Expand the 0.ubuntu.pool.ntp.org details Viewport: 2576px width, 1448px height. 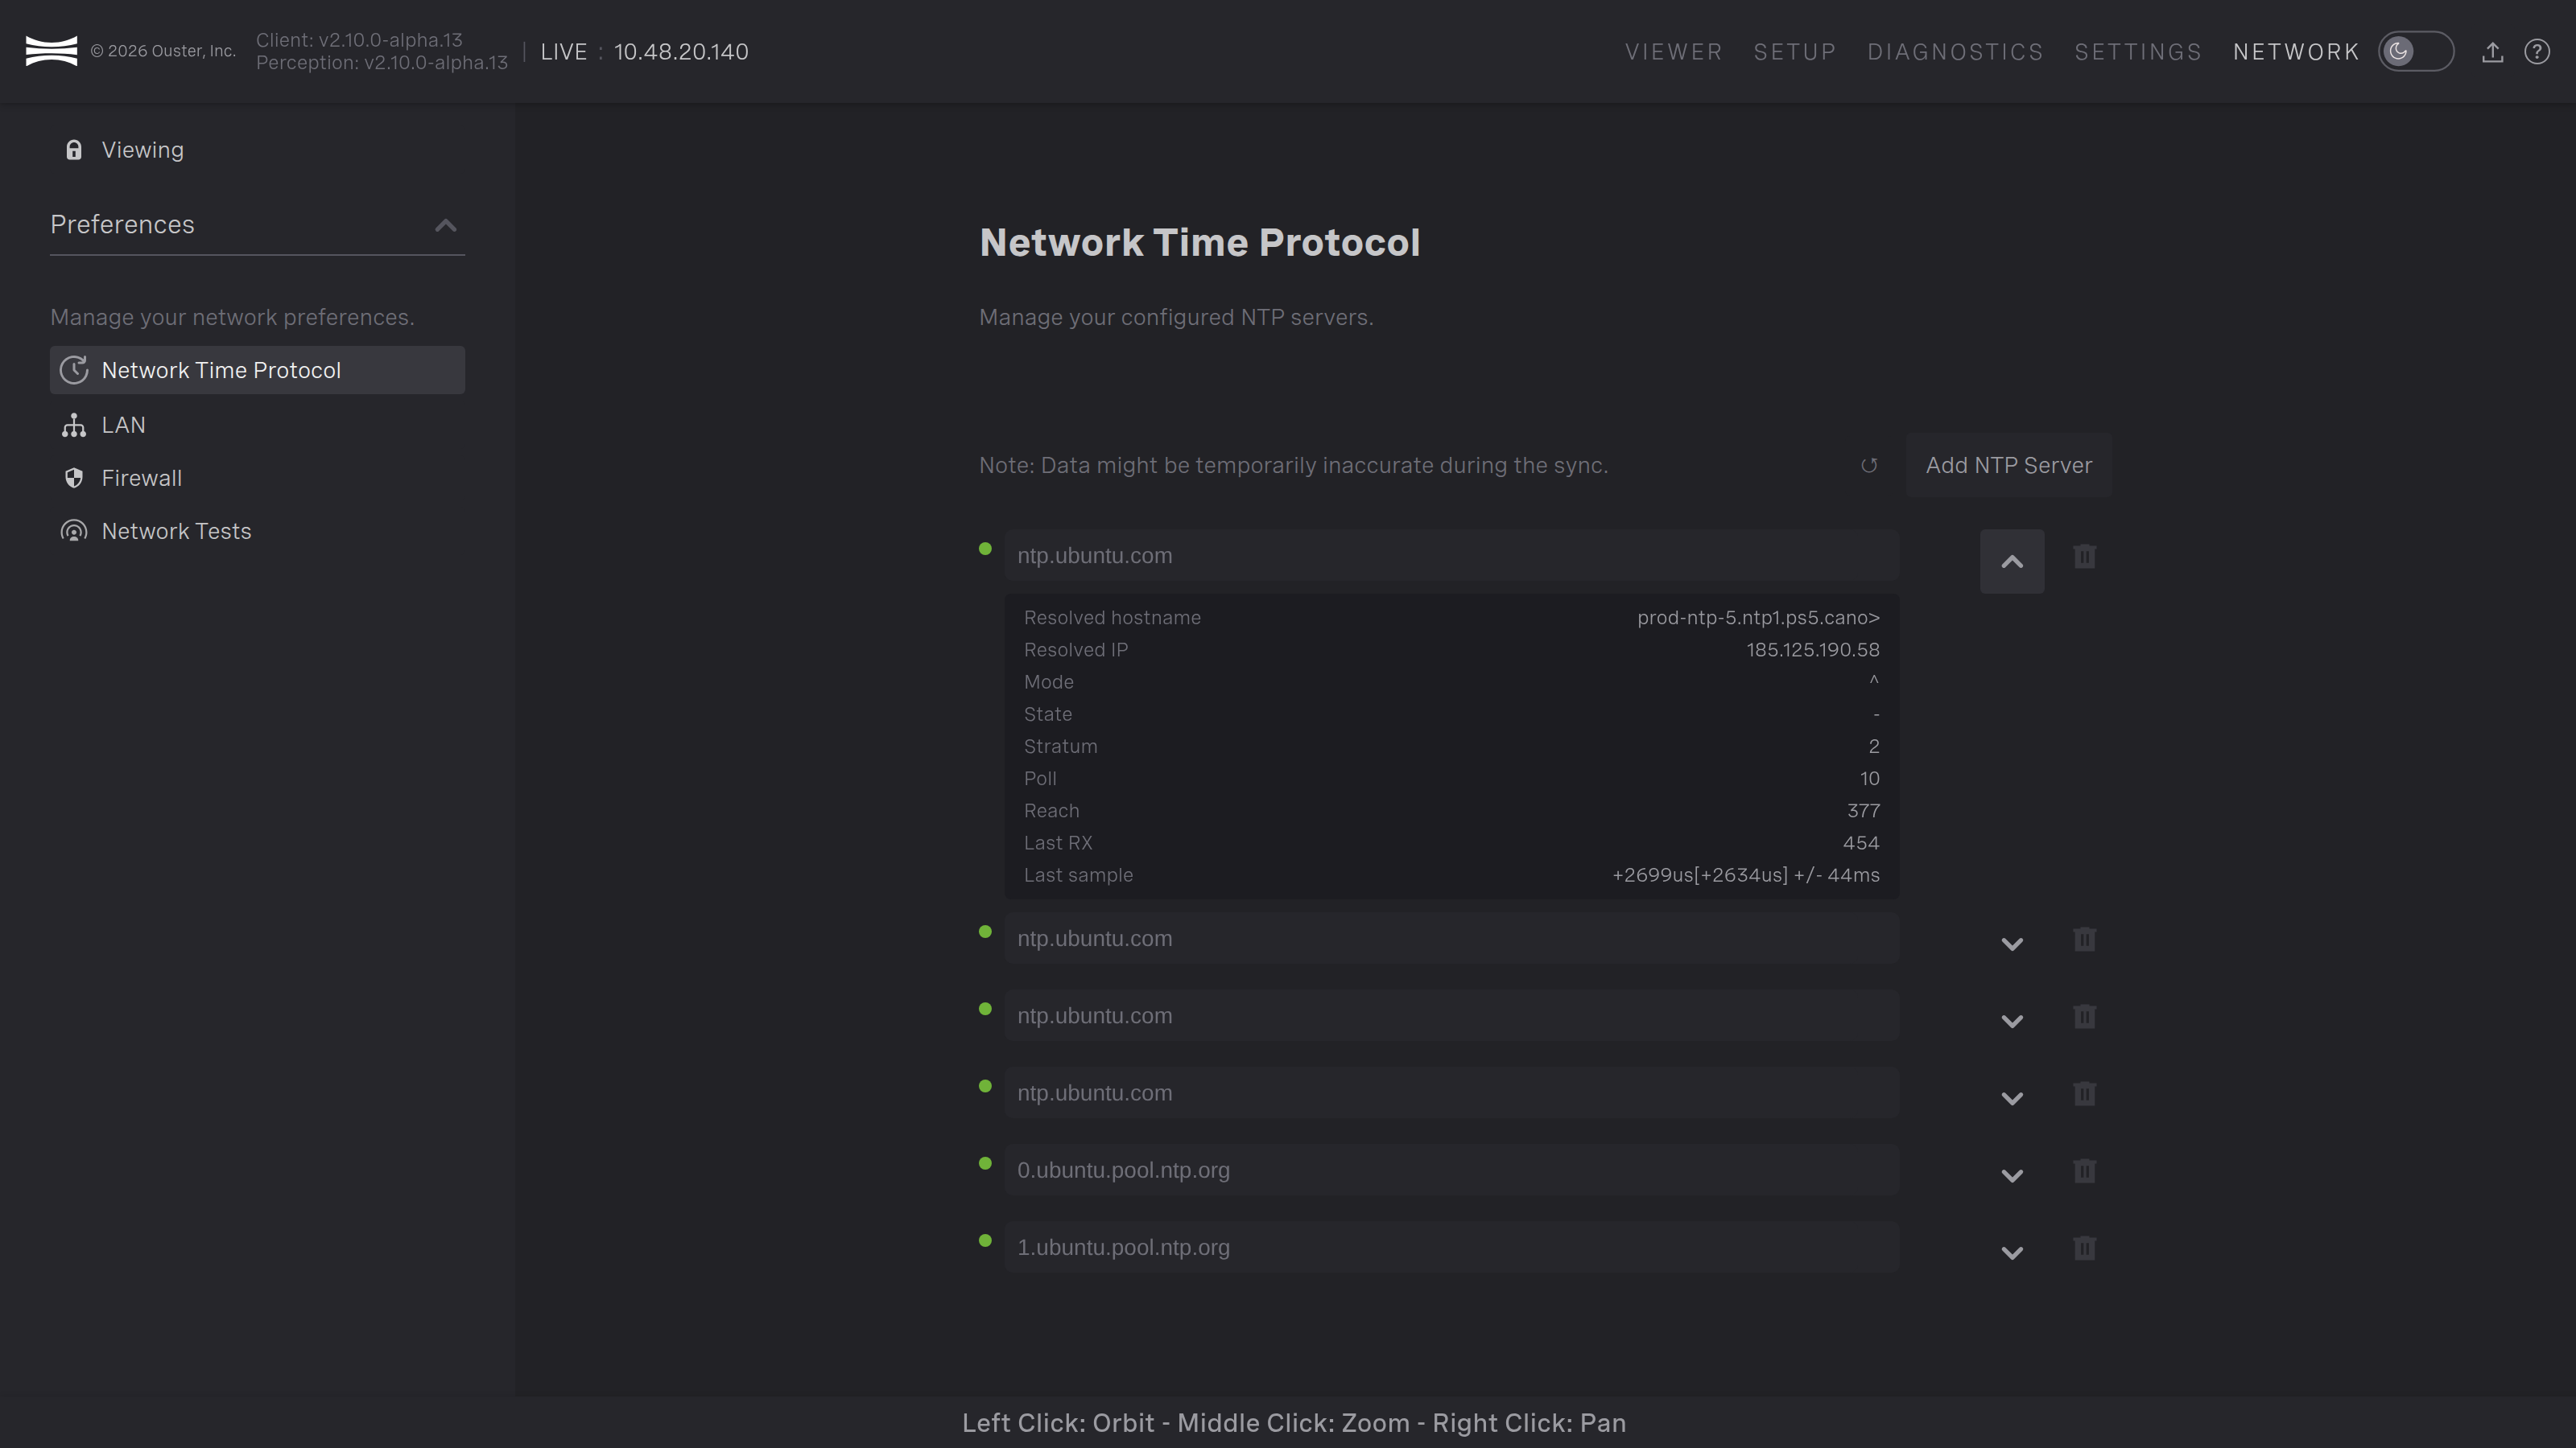pyautogui.click(x=2012, y=1175)
